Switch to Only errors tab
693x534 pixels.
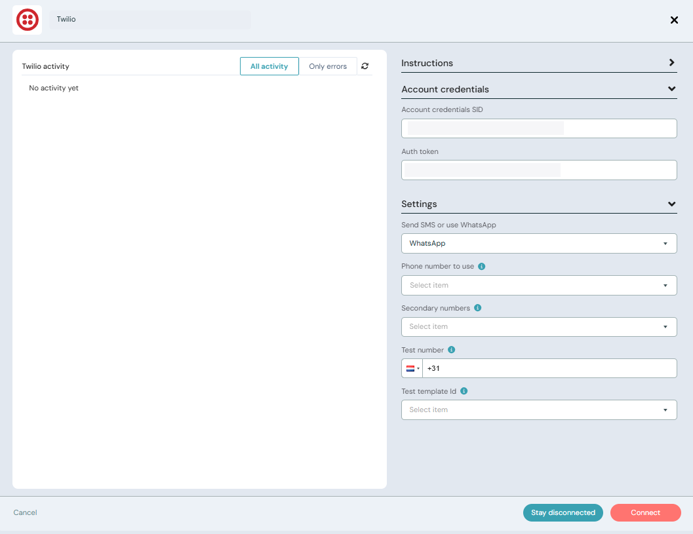328,66
